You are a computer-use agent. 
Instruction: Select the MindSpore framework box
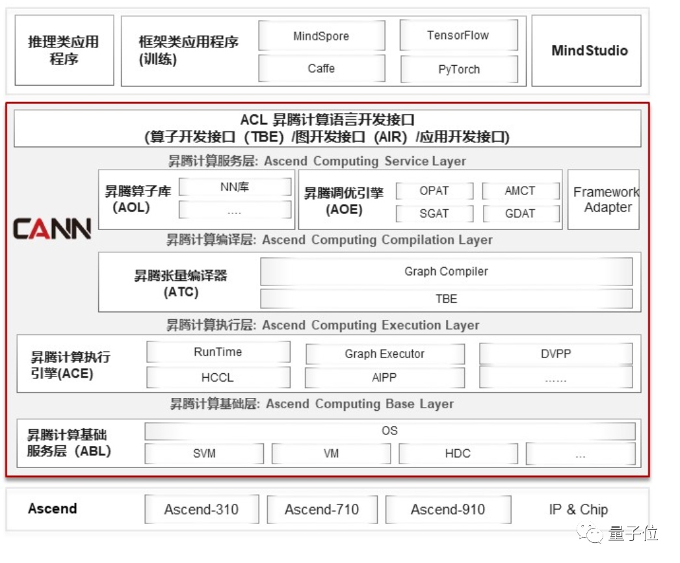(x=321, y=36)
